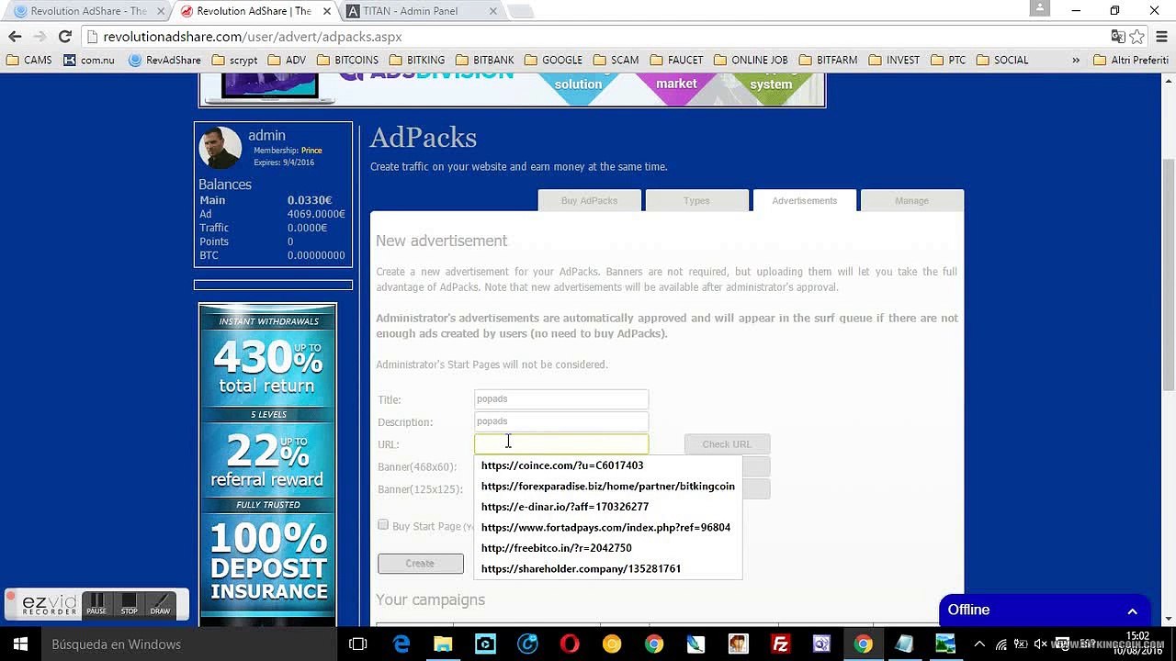Select the Buy AdPacks tab
This screenshot has width=1176, height=661.
[589, 200]
